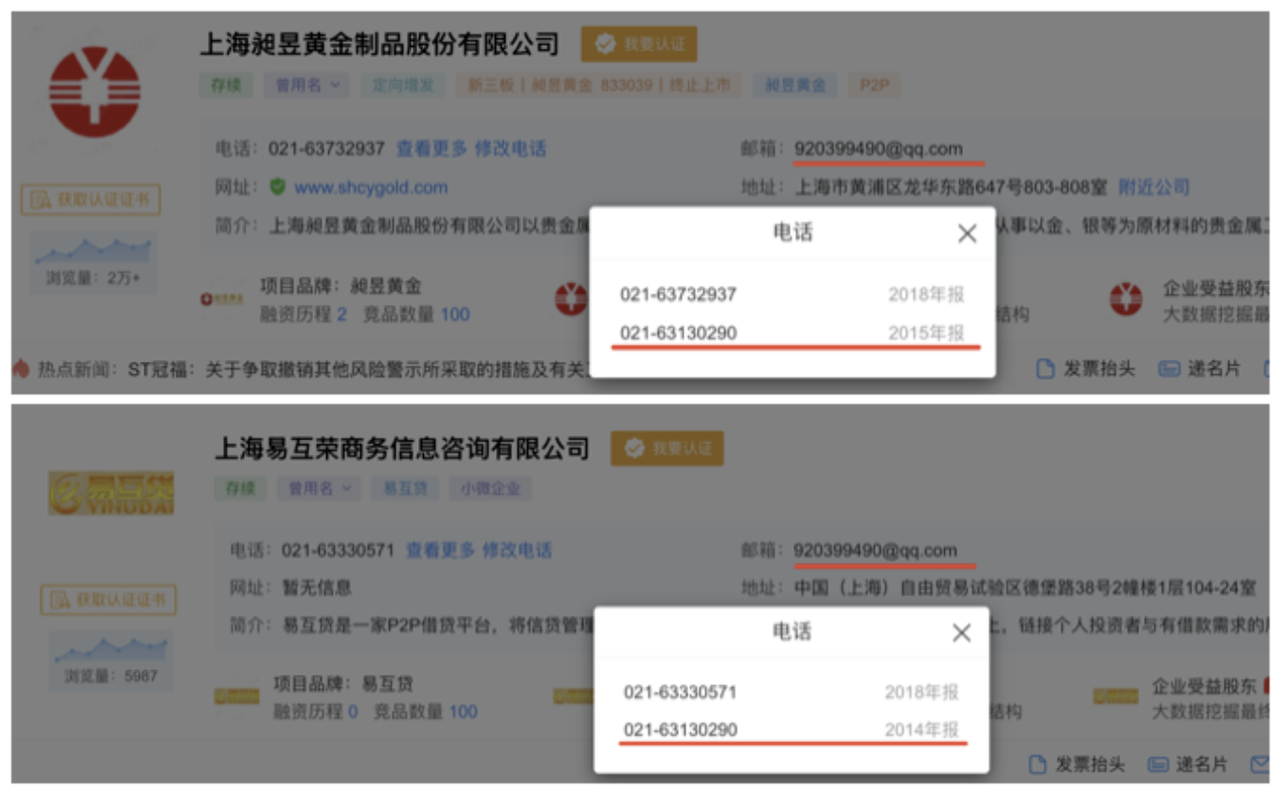Open www.shcygold.com website link
The width and height of the screenshot is (1279, 791).
370,187
